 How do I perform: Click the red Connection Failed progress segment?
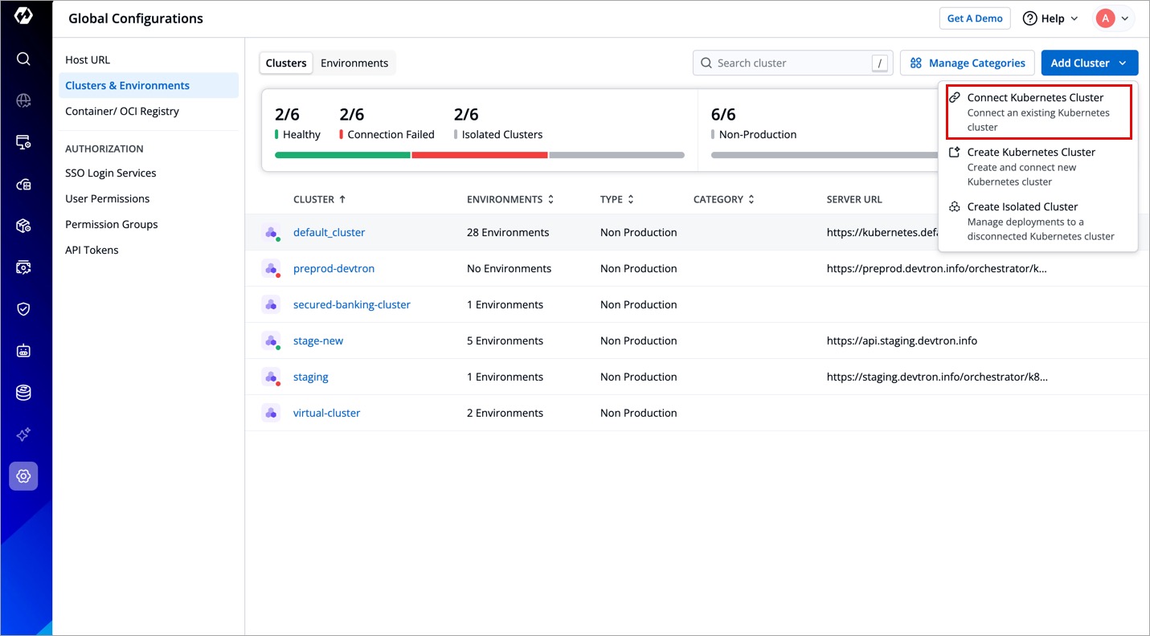point(479,155)
